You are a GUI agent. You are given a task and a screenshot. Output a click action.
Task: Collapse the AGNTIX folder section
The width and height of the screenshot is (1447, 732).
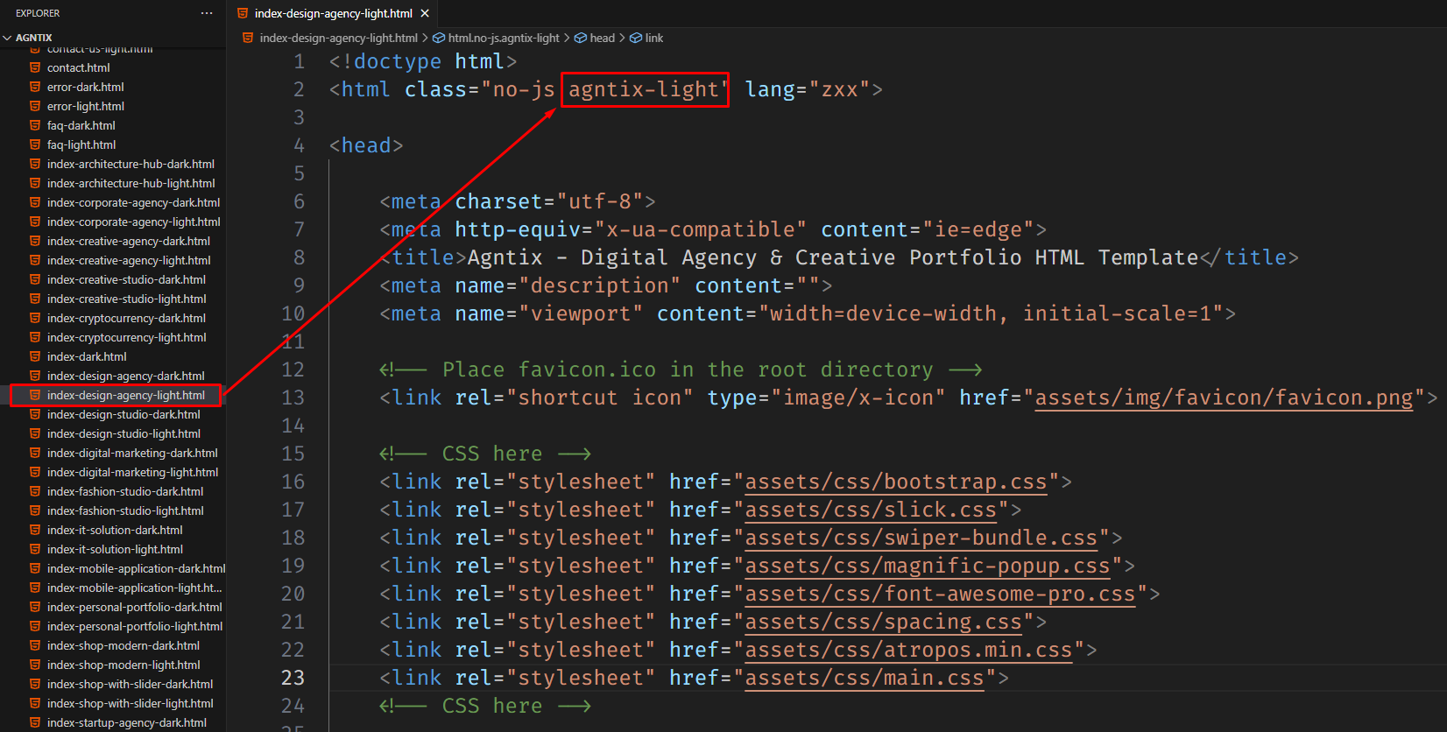pyautogui.click(x=8, y=38)
